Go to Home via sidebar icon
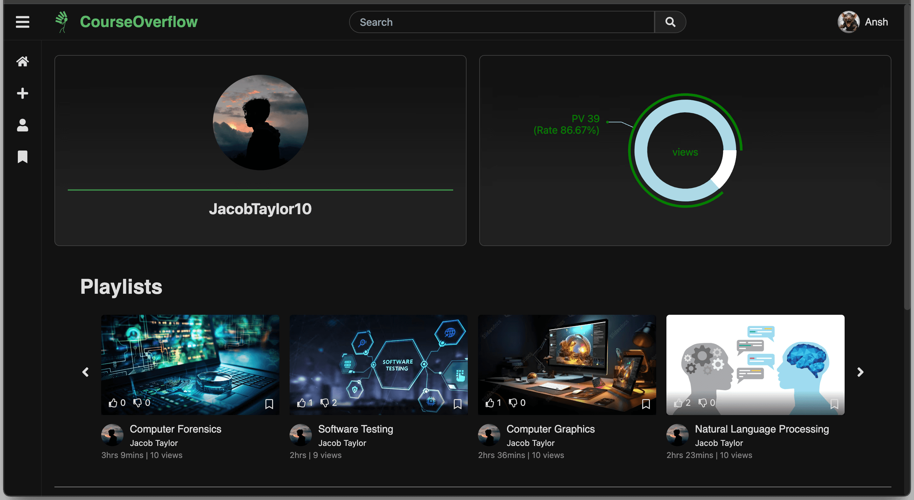Image resolution: width=914 pixels, height=500 pixels. click(x=22, y=62)
